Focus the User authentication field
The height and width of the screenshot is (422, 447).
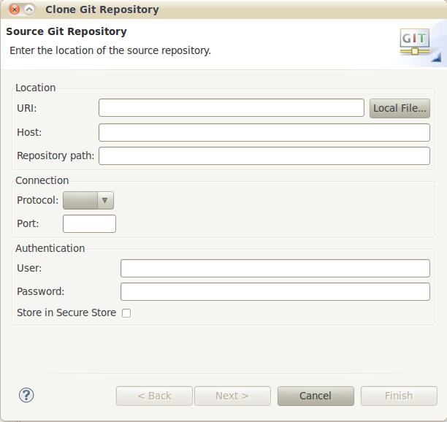tap(275, 268)
